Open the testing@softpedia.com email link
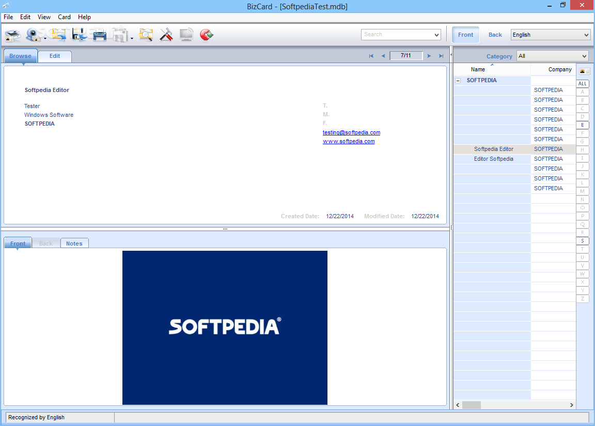595x426 pixels. [x=351, y=132]
